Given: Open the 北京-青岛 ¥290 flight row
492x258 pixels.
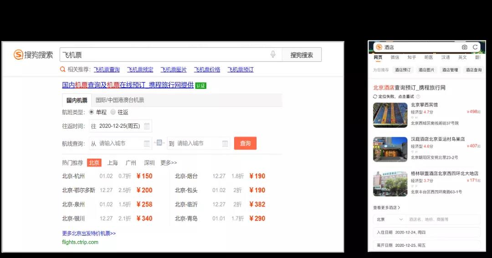Looking at the screenshot, I should (x=220, y=218).
